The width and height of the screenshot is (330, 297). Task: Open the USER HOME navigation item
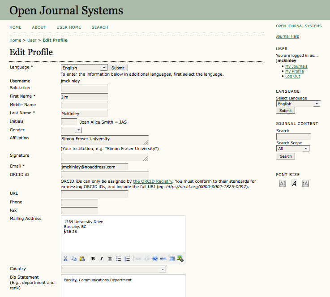click(69, 27)
